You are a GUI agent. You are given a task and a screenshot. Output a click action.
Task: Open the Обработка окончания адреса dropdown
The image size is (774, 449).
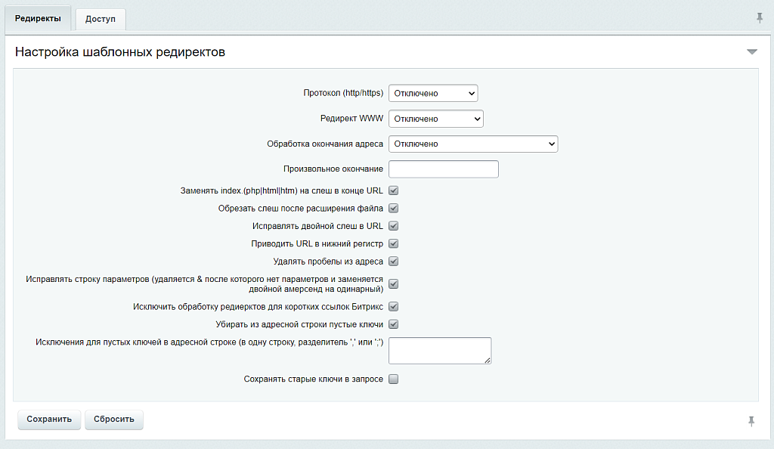coord(472,143)
